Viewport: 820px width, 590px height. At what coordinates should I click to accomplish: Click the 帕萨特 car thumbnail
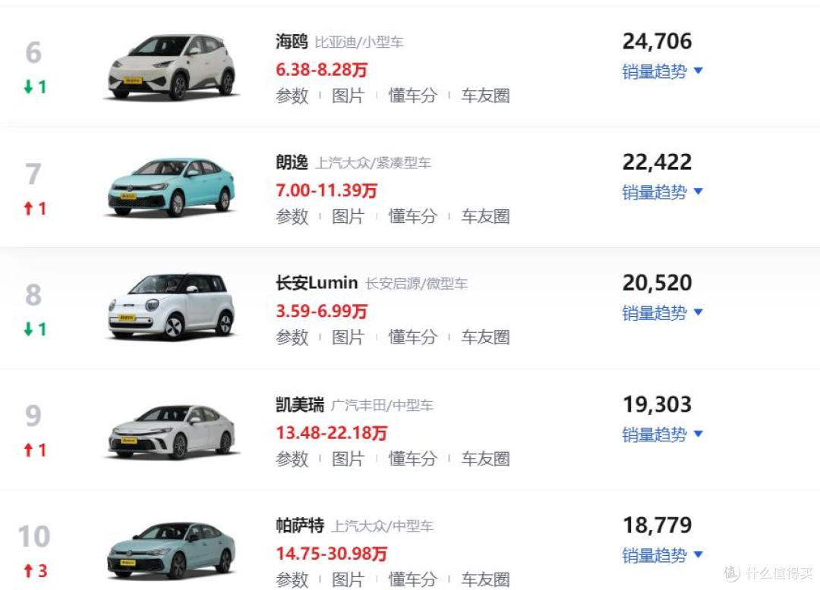point(172,551)
